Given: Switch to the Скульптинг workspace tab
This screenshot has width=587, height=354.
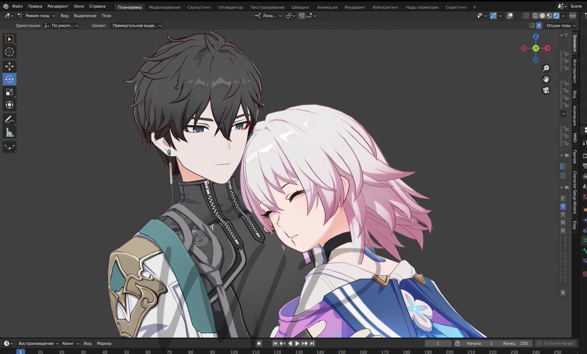Looking at the screenshot, I should pos(200,7).
